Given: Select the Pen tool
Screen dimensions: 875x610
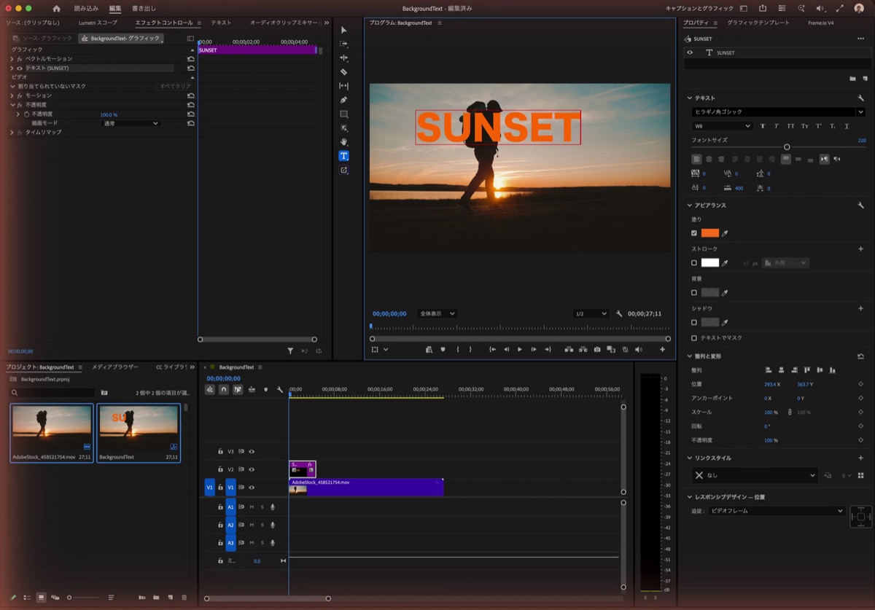Looking at the screenshot, I should coord(343,100).
